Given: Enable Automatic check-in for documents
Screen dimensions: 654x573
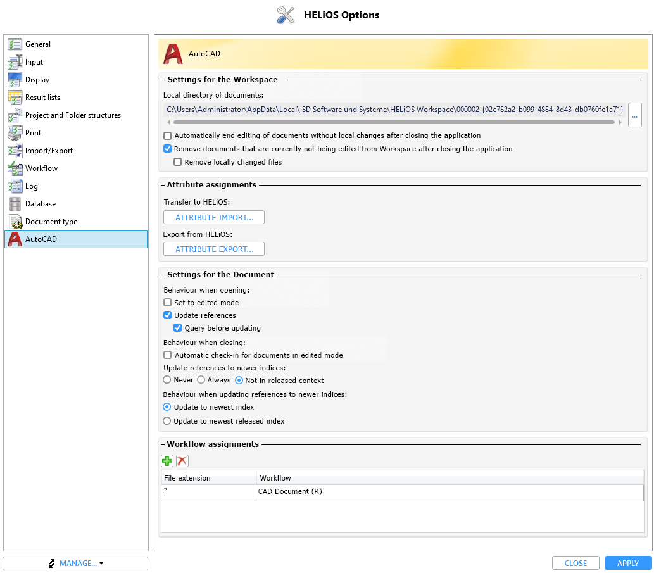Looking at the screenshot, I should pos(168,355).
